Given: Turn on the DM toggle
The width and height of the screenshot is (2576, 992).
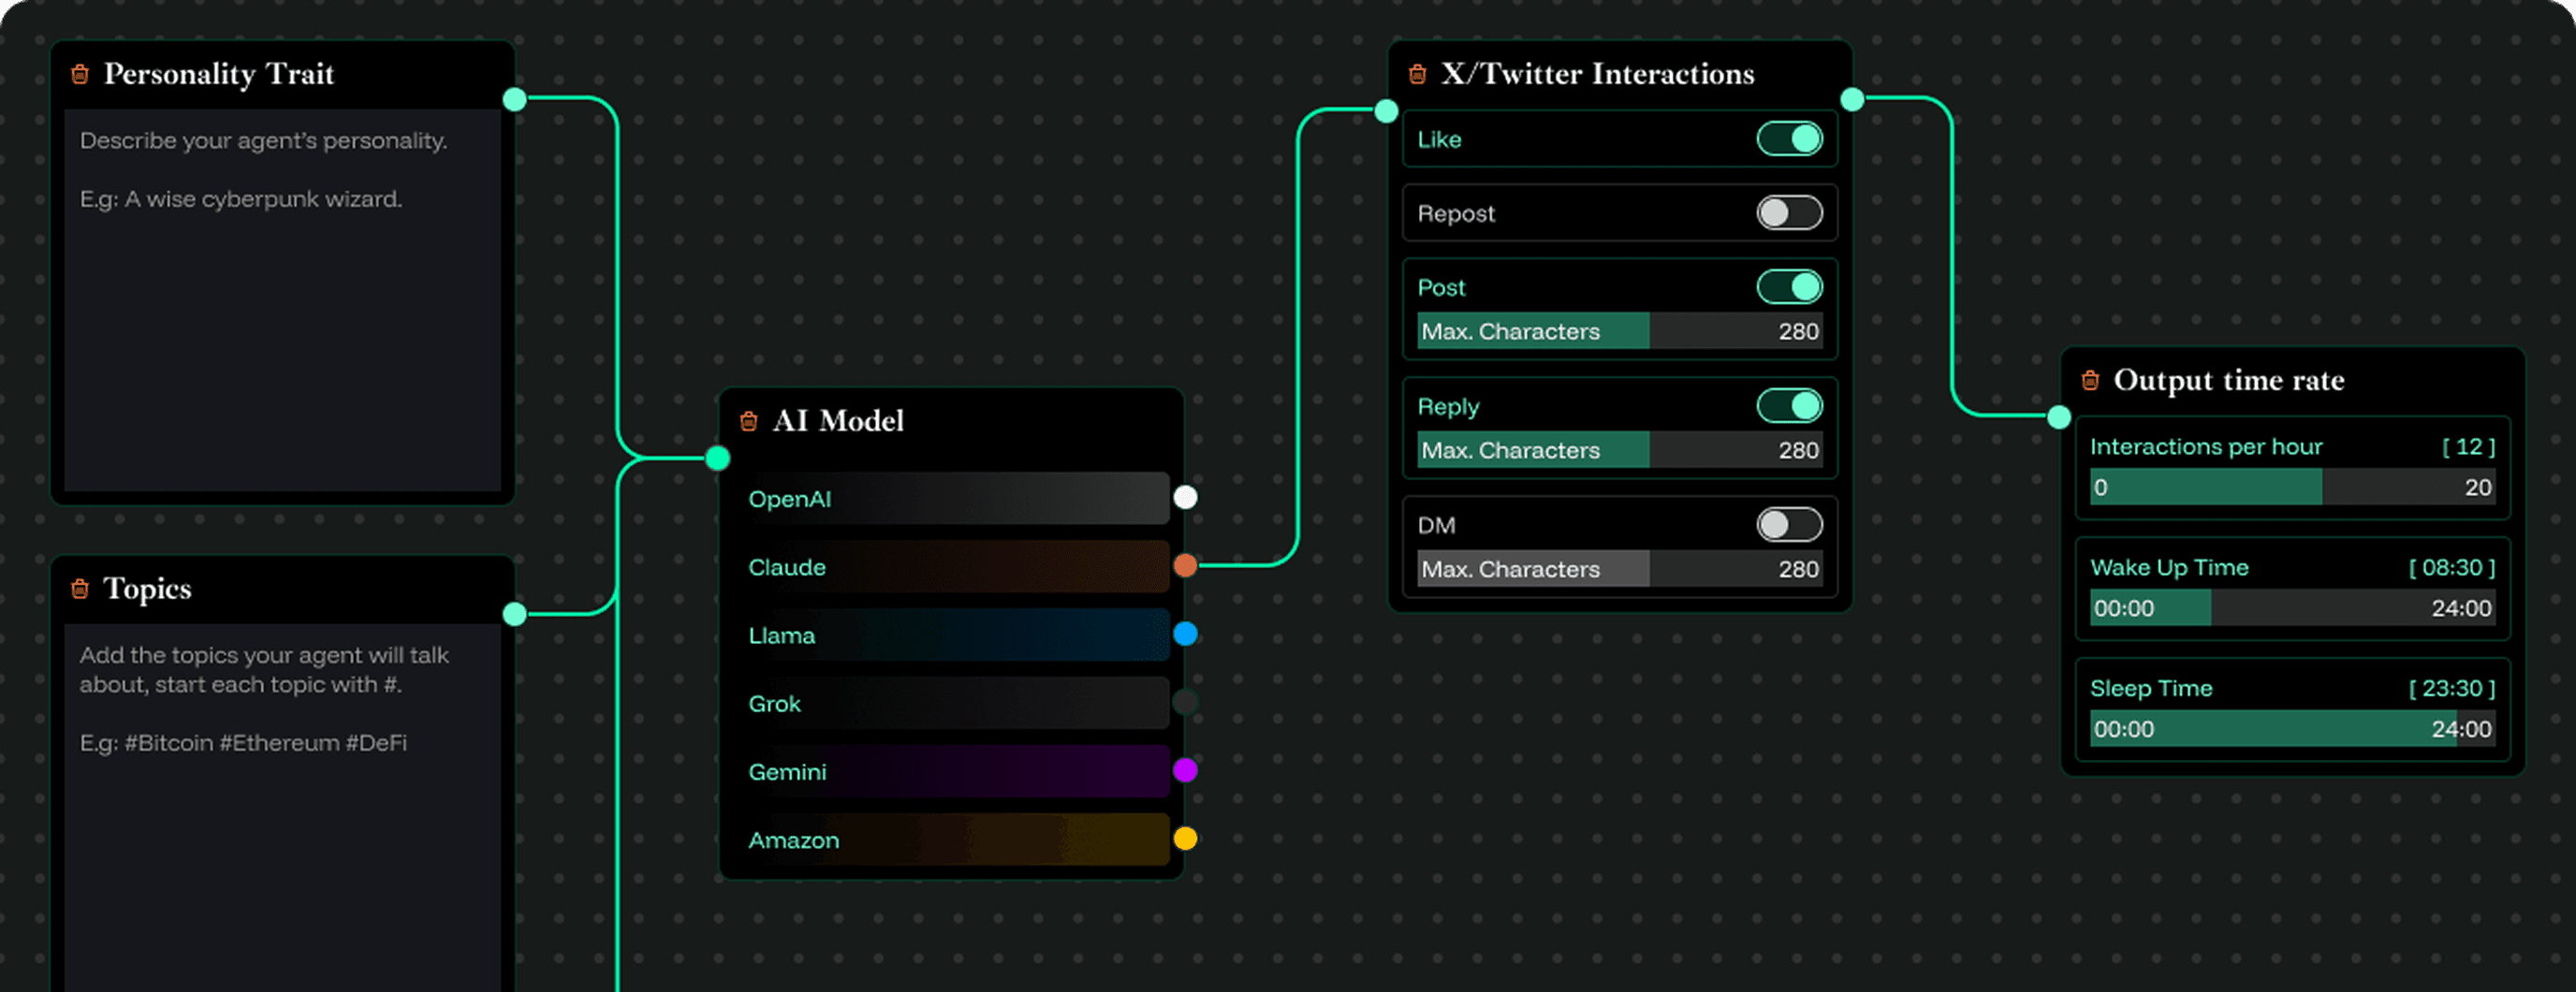Looking at the screenshot, I should 1789,525.
